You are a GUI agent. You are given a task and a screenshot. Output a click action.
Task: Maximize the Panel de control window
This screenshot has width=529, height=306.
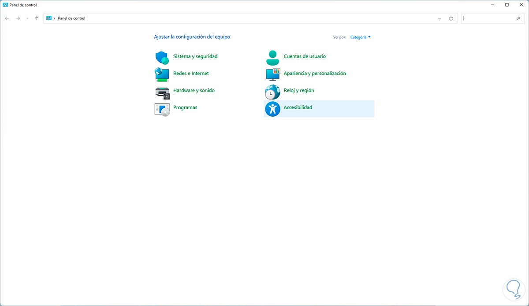507,5
